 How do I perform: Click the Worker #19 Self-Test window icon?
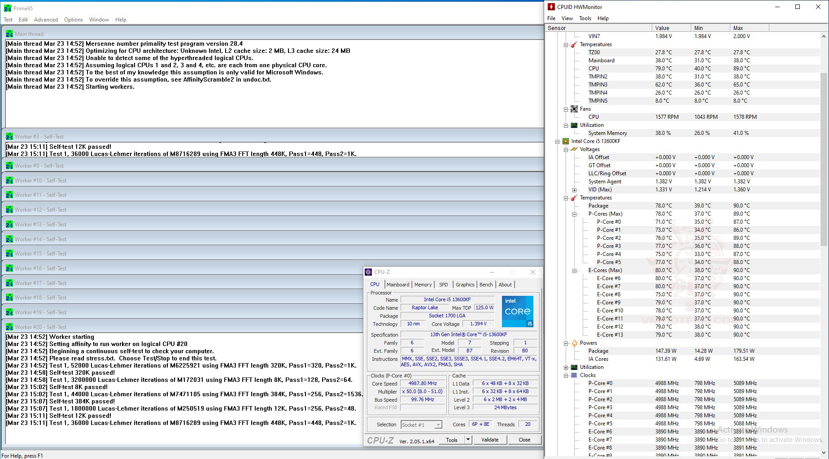(9, 312)
